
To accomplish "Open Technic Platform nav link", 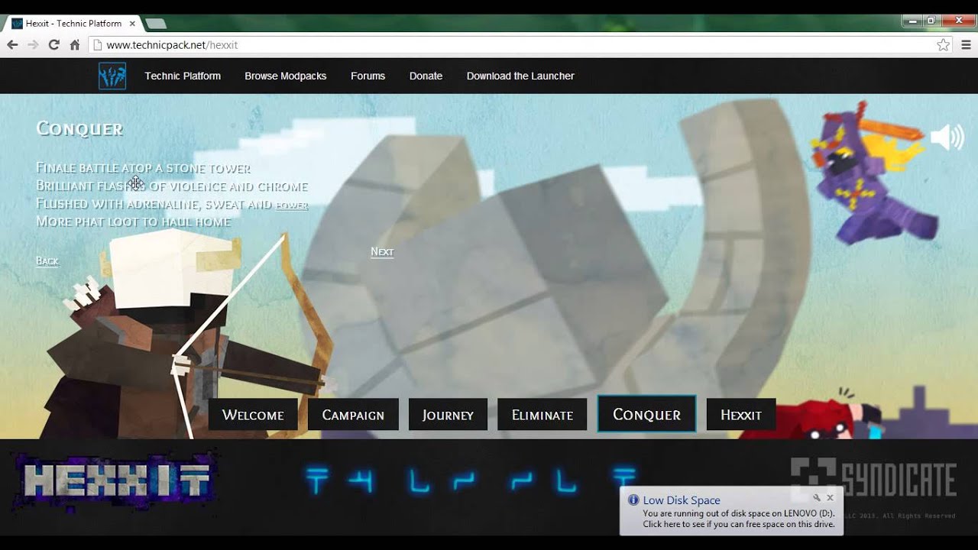I will coord(183,76).
